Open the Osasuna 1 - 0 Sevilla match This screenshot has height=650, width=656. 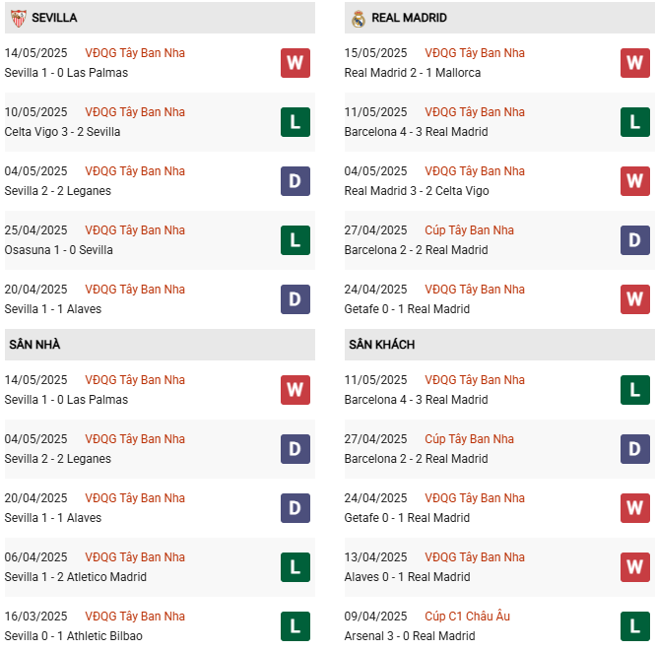point(58,250)
